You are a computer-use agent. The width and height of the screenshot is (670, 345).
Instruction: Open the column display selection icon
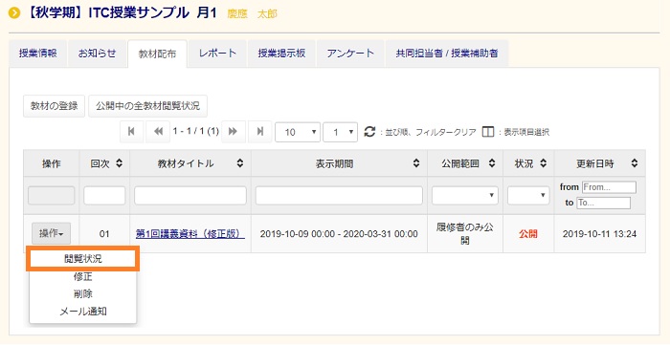point(487,132)
